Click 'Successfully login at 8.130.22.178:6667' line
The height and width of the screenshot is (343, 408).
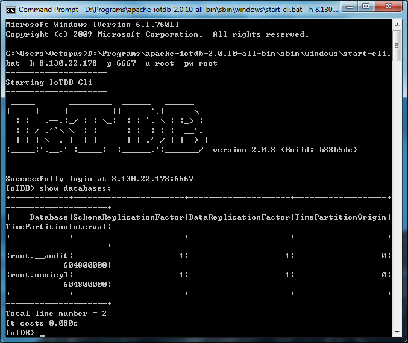[100, 179]
